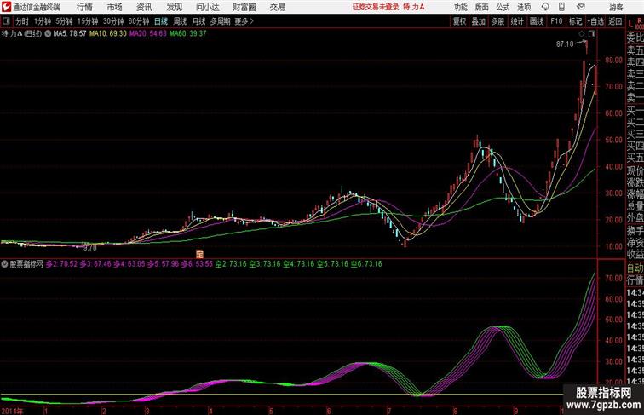Click the 通达信 red logo icon

(x=7, y=7)
